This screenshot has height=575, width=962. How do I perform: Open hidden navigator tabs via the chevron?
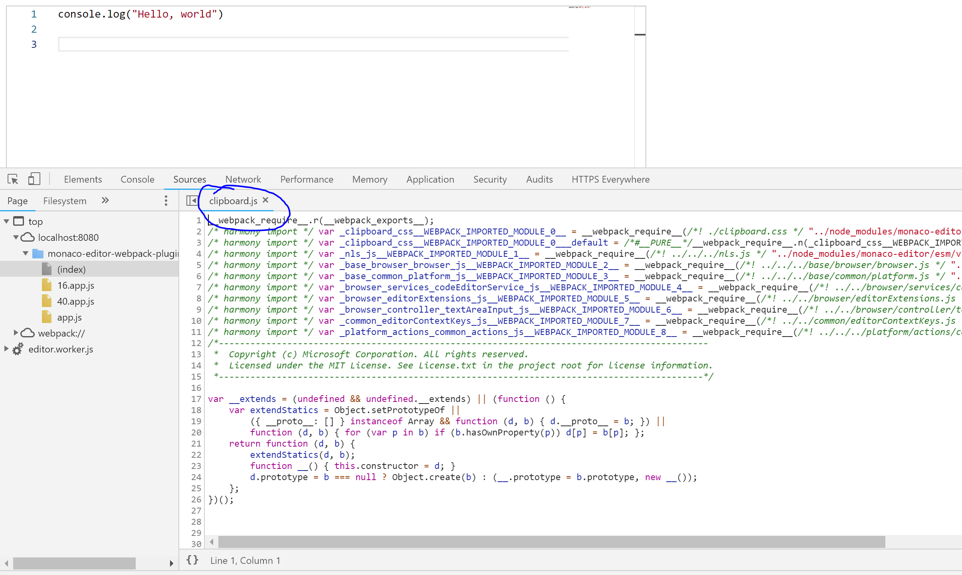point(105,201)
